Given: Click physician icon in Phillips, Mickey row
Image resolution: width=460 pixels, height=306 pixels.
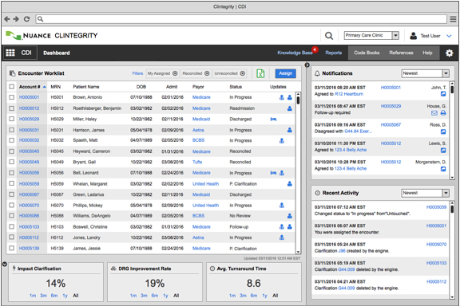Looking at the screenshot, I should point(282,206).
